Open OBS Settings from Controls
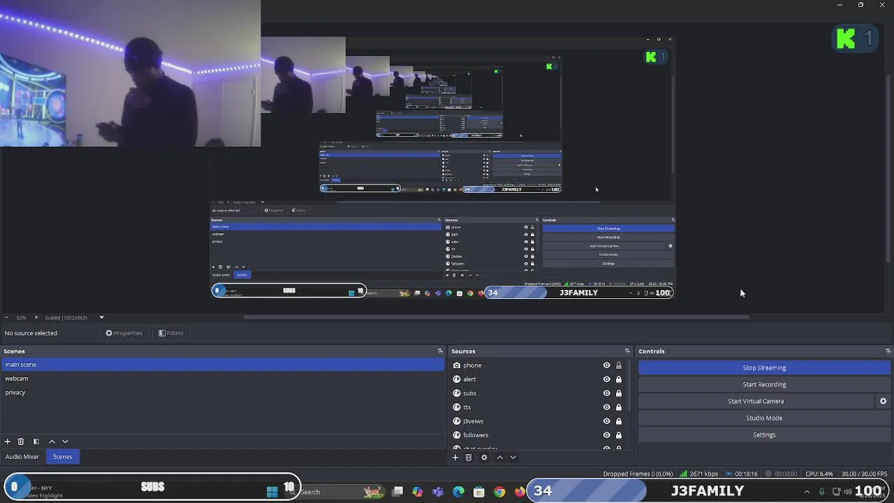 pos(764,435)
